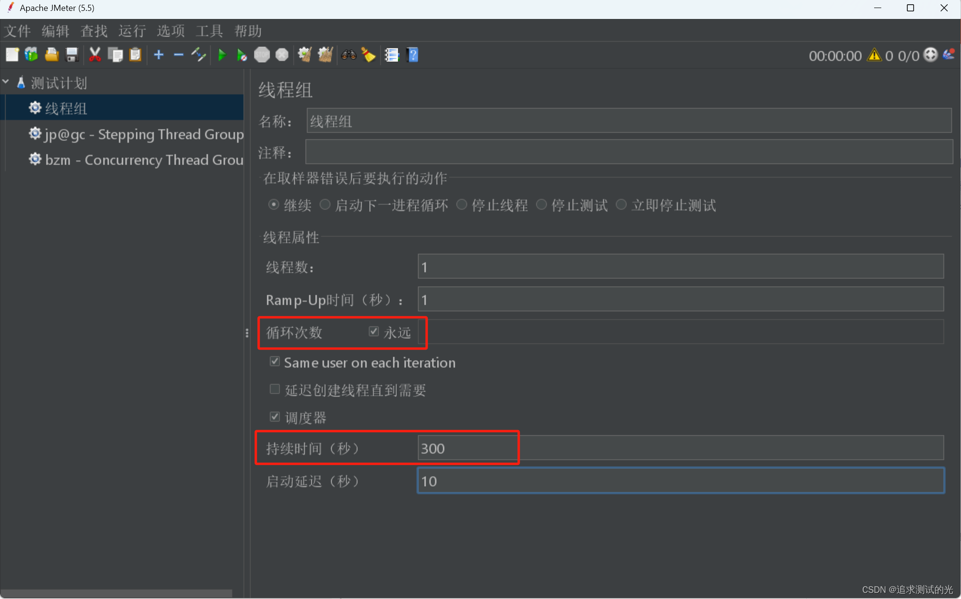Collapse the 测试计划 tree node
Image resolution: width=961 pixels, height=599 pixels.
6,82
